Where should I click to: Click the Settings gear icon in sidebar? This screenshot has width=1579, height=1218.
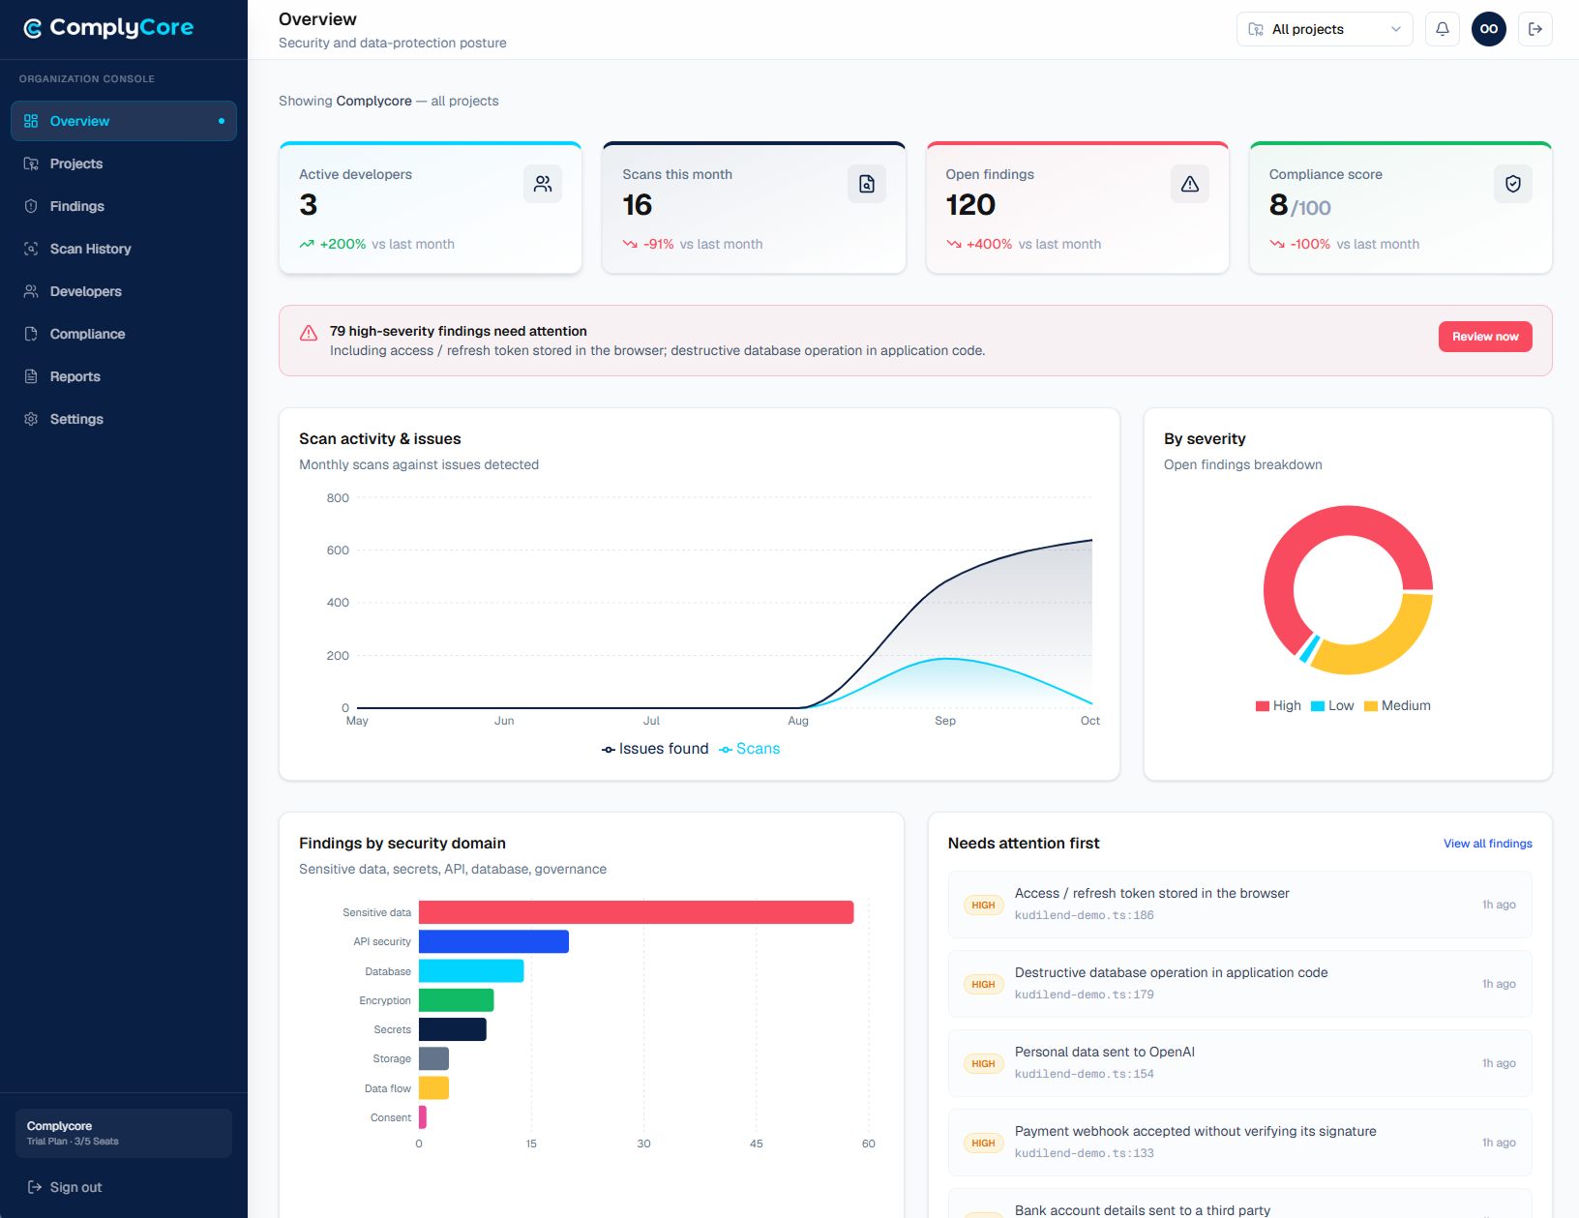(x=31, y=419)
